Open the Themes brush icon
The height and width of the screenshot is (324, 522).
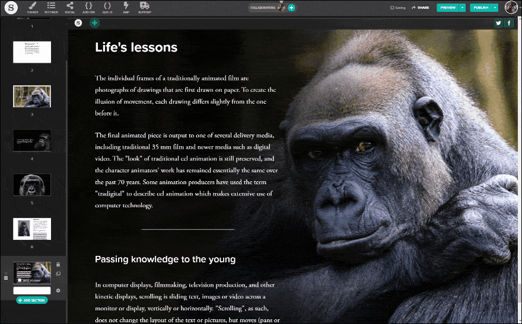tap(33, 7)
